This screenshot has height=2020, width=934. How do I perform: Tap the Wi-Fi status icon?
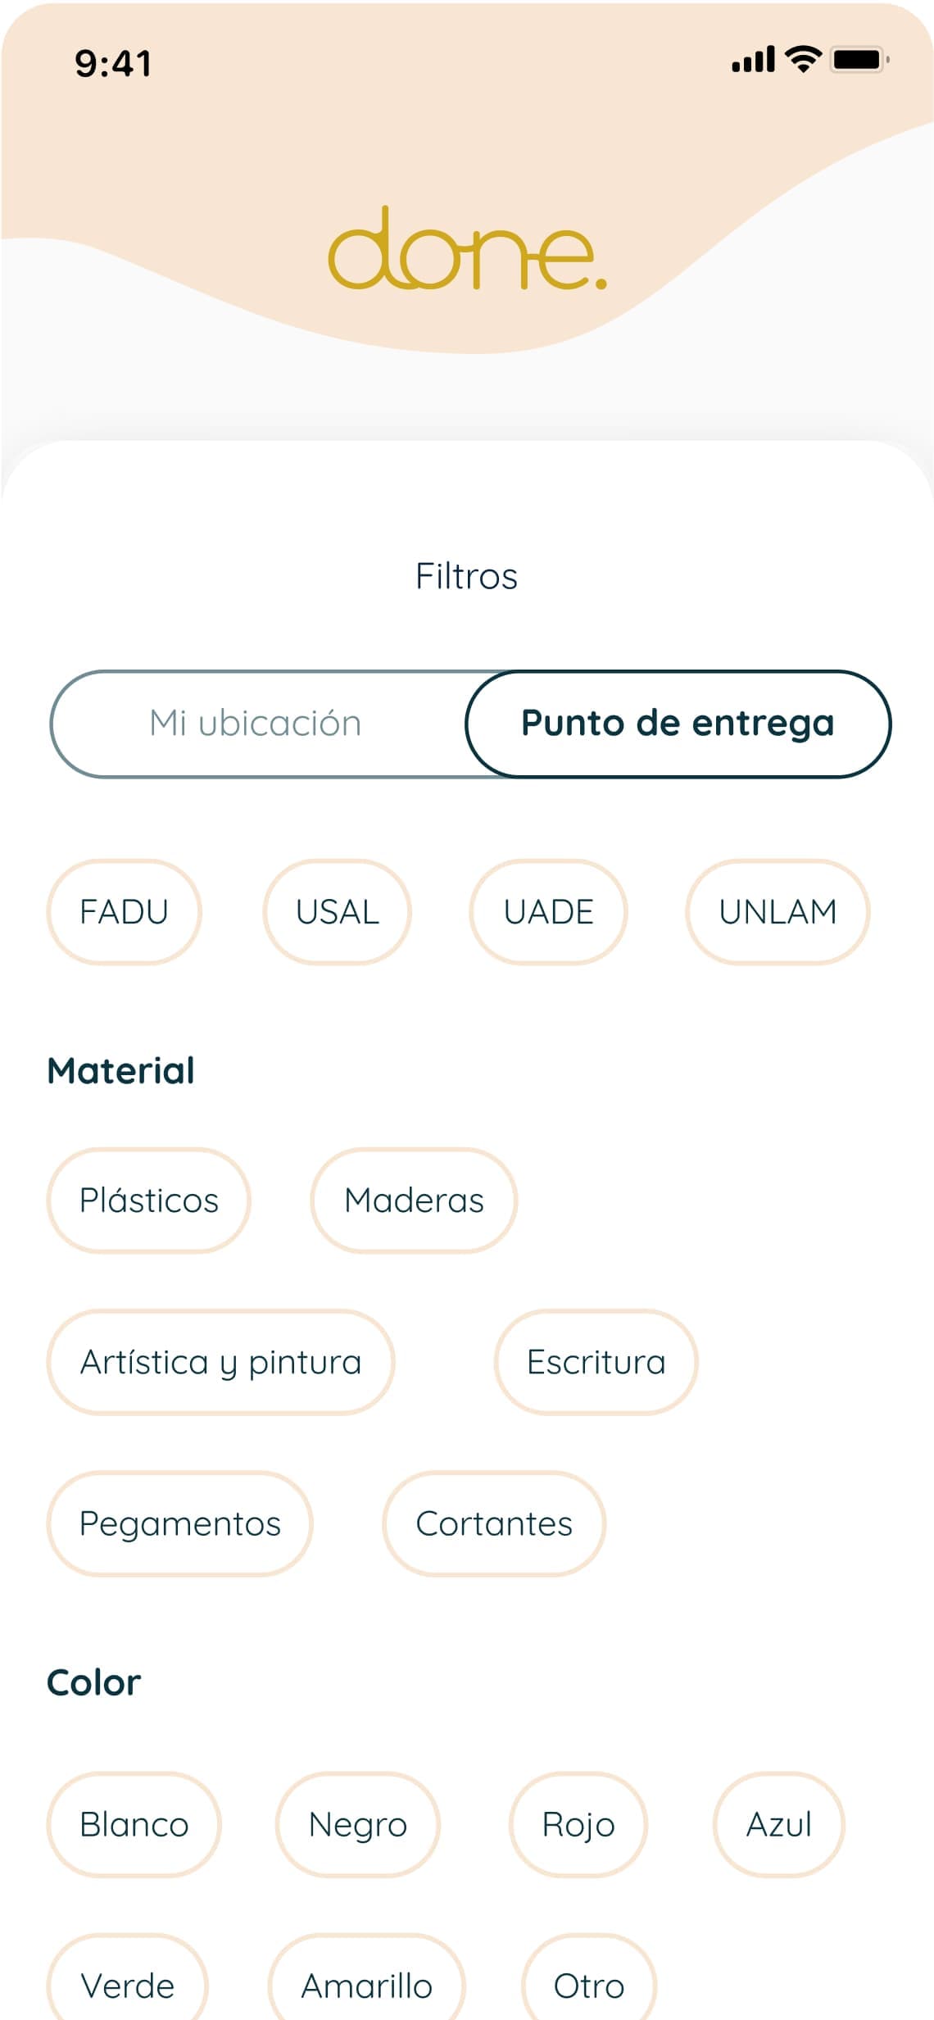pos(803,60)
